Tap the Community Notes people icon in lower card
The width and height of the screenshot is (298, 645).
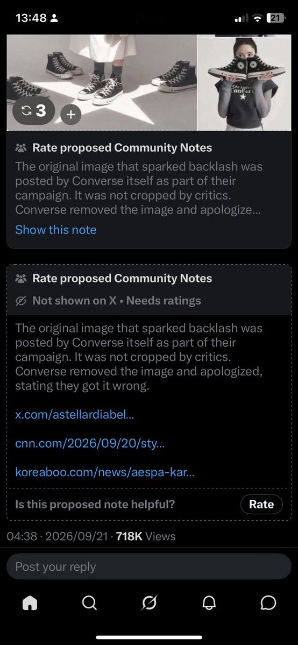(x=20, y=279)
